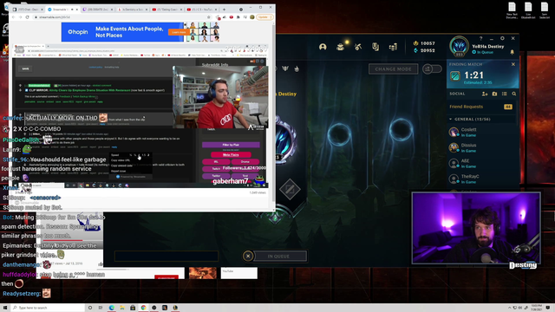The image size is (555, 312).
Task: Click the add friend icon in Social
Action: (x=485, y=94)
